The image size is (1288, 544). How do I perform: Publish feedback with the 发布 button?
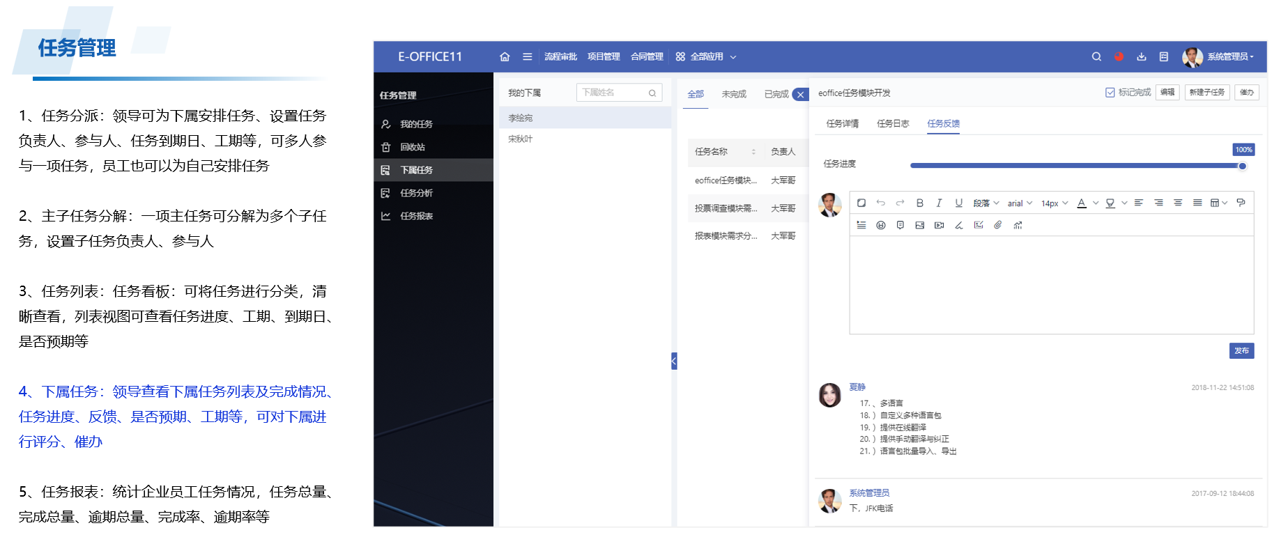(1242, 350)
